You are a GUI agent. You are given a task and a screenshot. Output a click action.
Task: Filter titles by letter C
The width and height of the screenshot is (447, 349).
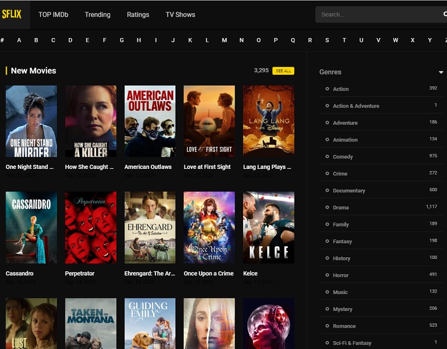point(53,40)
